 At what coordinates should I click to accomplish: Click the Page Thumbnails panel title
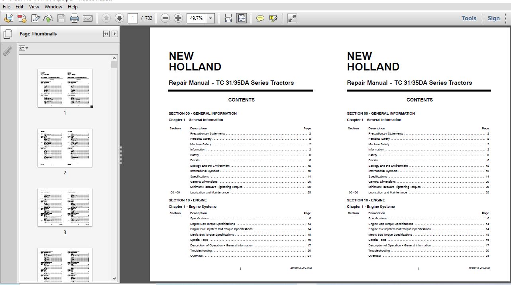[38, 34]
